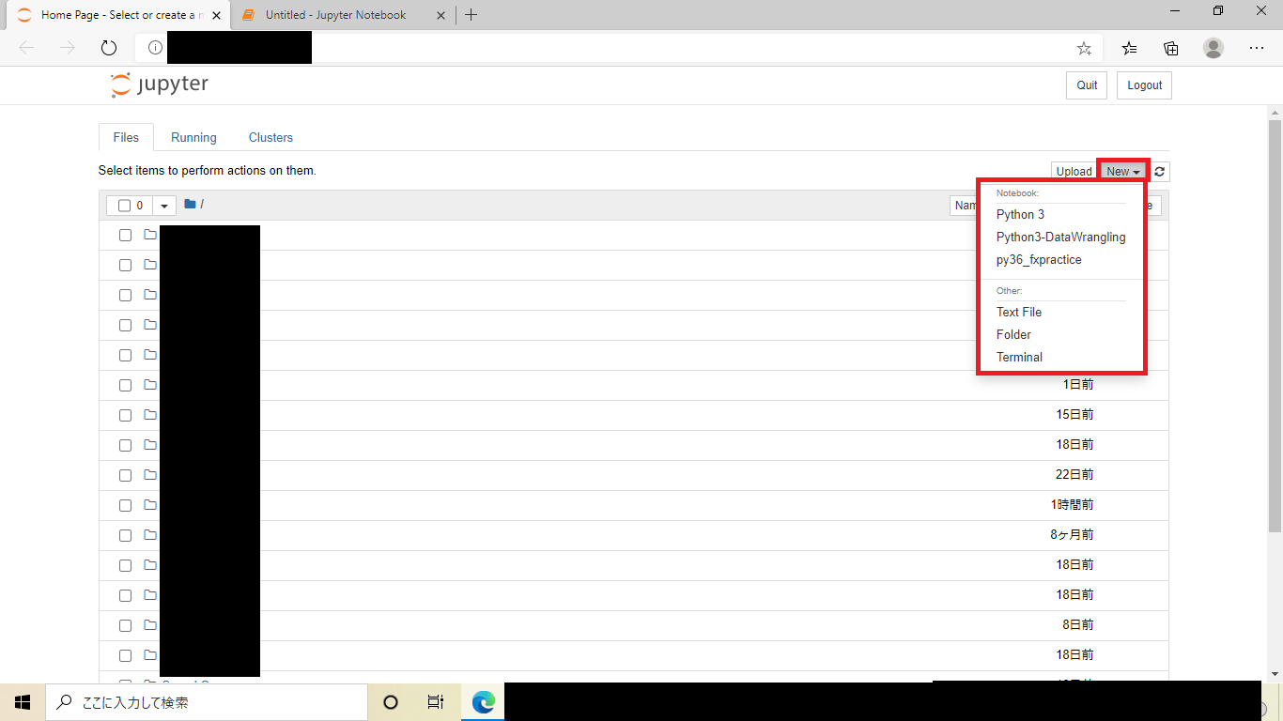The height and width of the screenshot is (721, 1283).
Task: Choose Python3-DataWrangling kernel from New menu
Action: [x=1060, y=238]
